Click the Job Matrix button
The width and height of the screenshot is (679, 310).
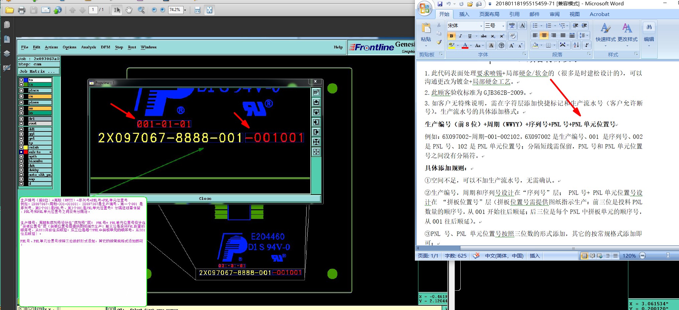click(39, 71)
